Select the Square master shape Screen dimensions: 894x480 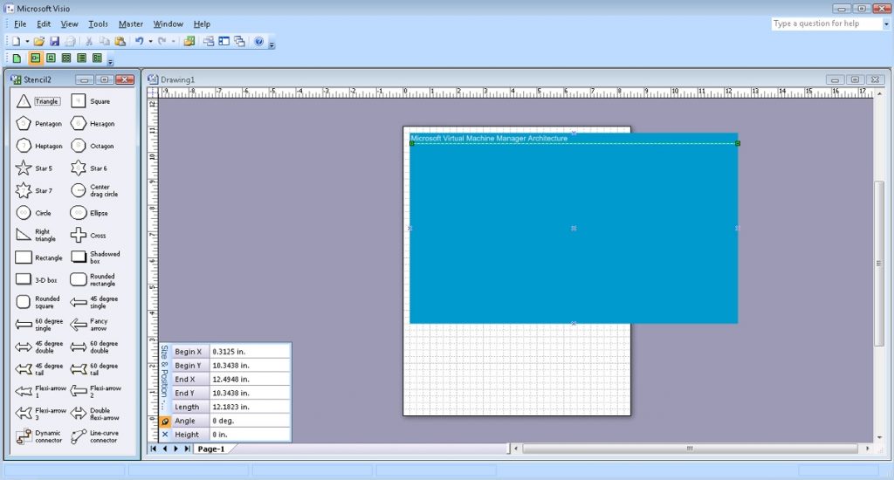pyautogui.click(x=91, y=101)
